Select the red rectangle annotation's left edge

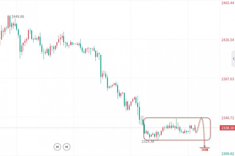coord(144,129)
